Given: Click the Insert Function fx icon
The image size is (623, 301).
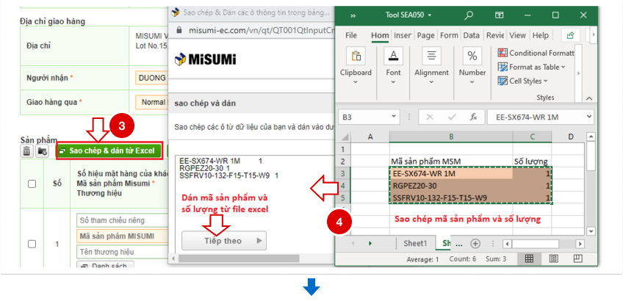Looking at the screenshot, I should tap(474, 117).
